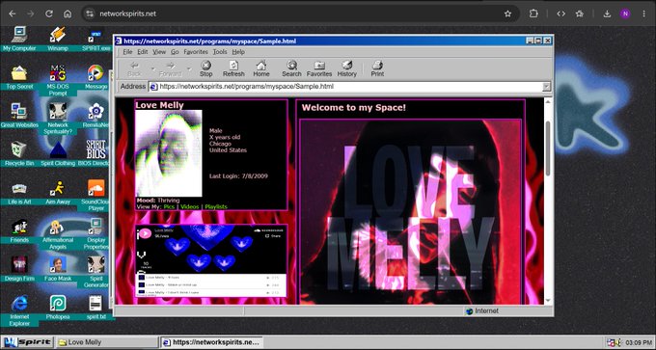
Task: Play the SoundCloud embedded track
Action: [x=145, y=233]
